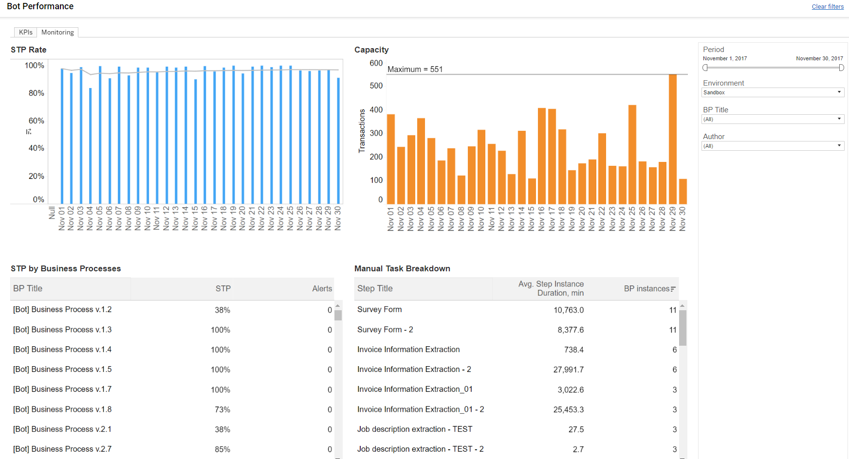Click the Clear filters link

828,6
